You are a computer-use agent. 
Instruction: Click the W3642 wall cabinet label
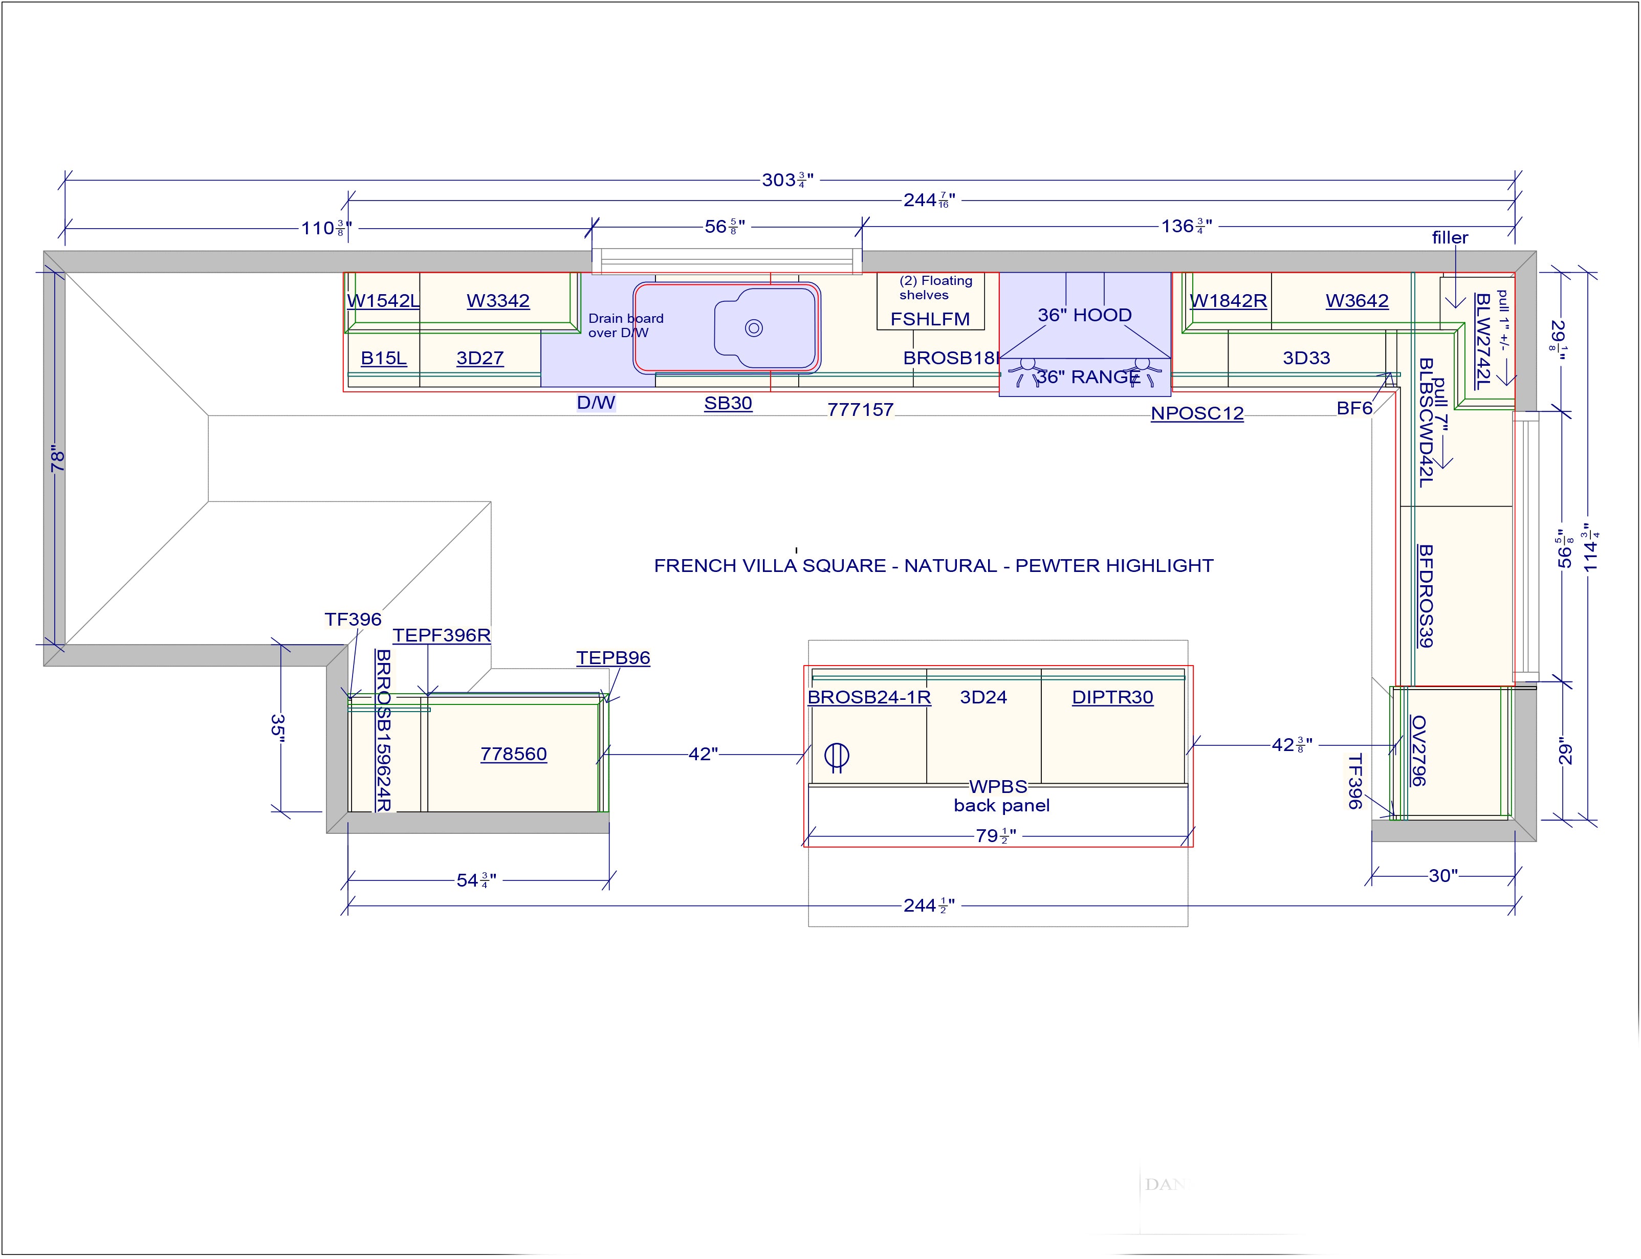(x=1357, y=301)
